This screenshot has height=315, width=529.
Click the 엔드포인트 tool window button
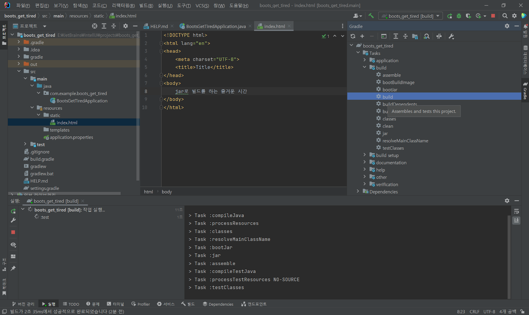point(254,304)
